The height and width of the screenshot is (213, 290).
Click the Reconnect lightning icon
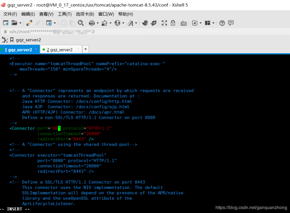[x=29, y=23]
